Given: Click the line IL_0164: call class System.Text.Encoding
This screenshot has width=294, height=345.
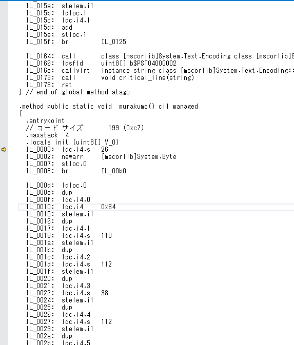Looking at the screenshot, I should click(160, 56).
